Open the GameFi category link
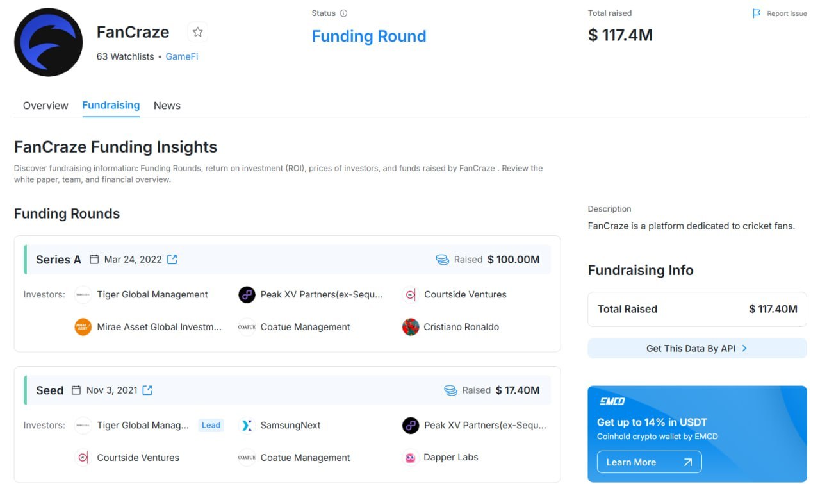 pyautogui.click(x=182, y=56)
